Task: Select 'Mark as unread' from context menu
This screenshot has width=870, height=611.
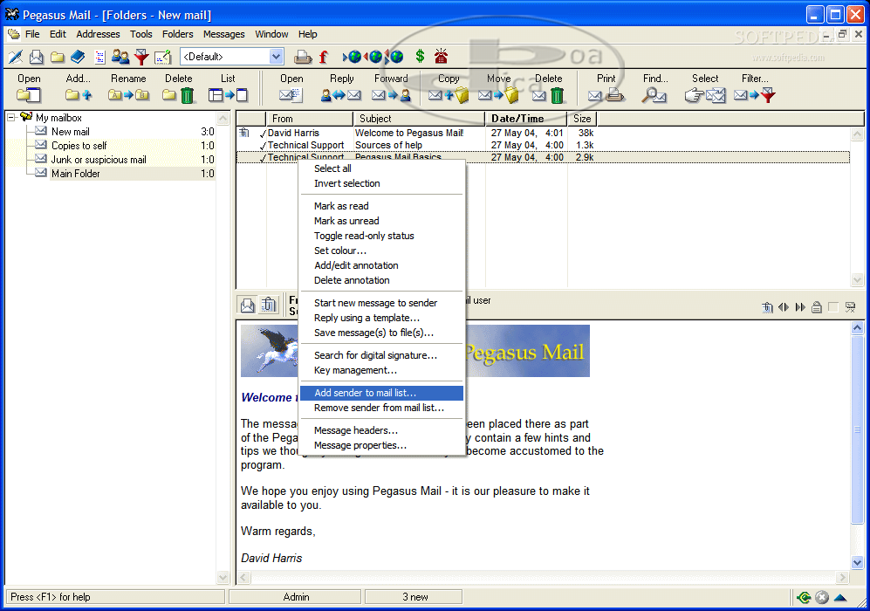Action: click(x=346, y=221)
